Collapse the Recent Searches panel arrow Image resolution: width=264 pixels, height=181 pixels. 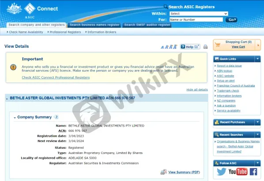[x=257, y=135]
